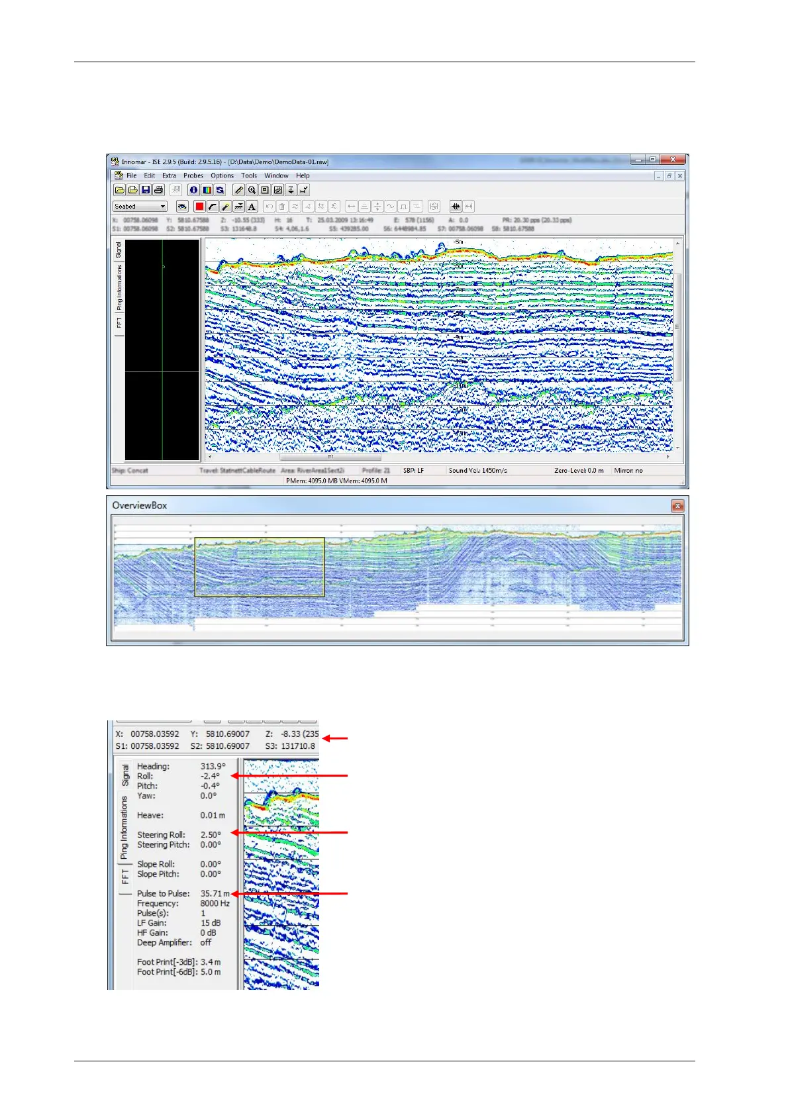Select the ruler measure tool
The height and width of the screenshot is (1115, 788).
click(239, 190)
